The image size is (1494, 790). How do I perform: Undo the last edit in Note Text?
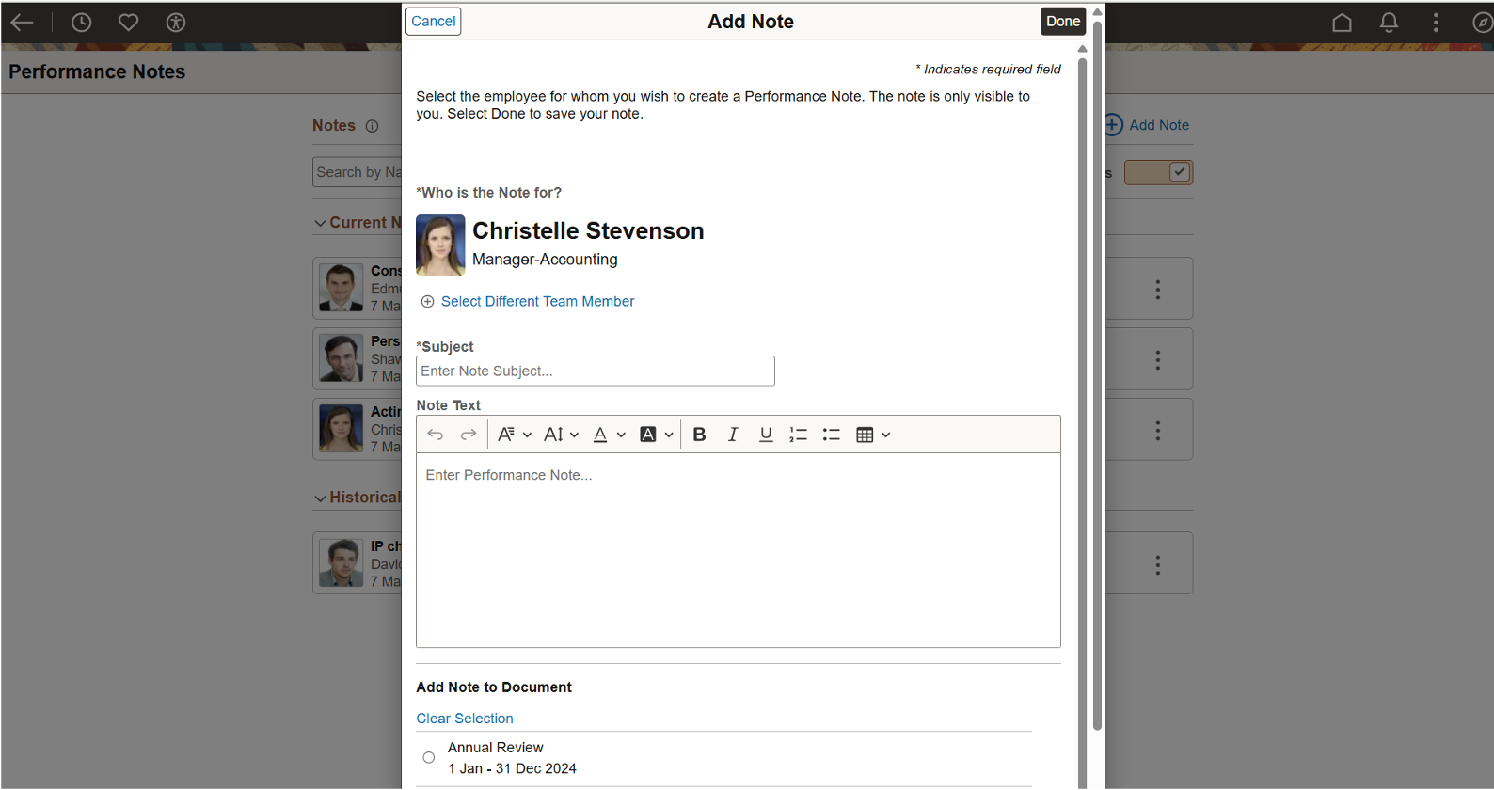[x=435, y=434]
